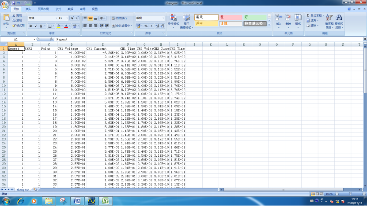Image resolution: width=367 pixels, height=206 pixels.
Task: Click the comma style number icon
Action: click(151, 26)
